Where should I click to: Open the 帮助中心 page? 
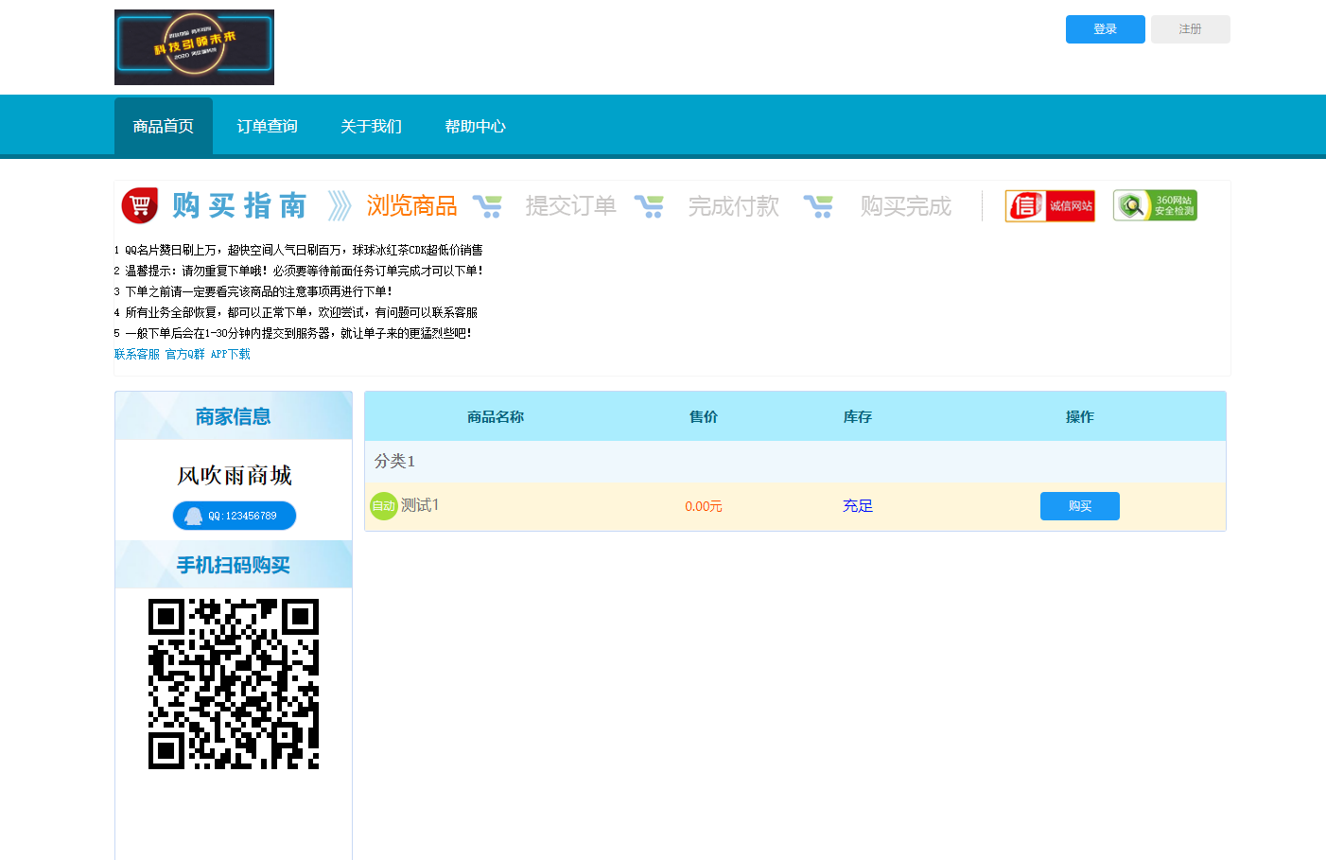click(x=475, y=125)
